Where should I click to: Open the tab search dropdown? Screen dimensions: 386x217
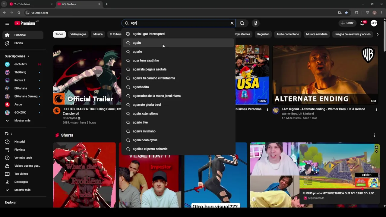point(4,4)
